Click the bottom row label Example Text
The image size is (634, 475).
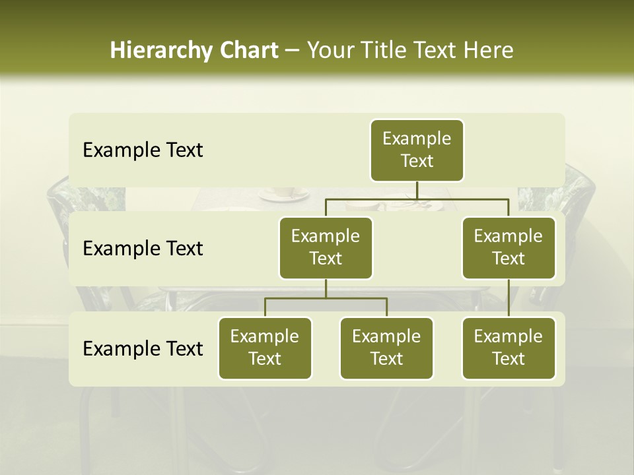[142, 349]
